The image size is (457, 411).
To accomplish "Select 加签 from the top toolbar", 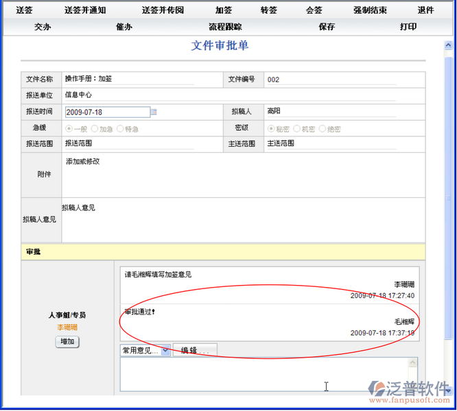I will click(x=224, y=10).
